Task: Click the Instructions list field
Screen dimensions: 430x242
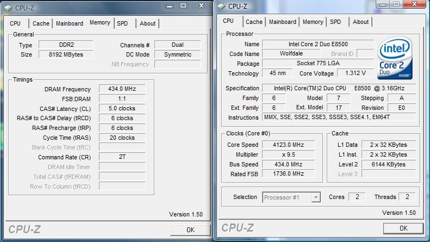Action: click(339, 117)
